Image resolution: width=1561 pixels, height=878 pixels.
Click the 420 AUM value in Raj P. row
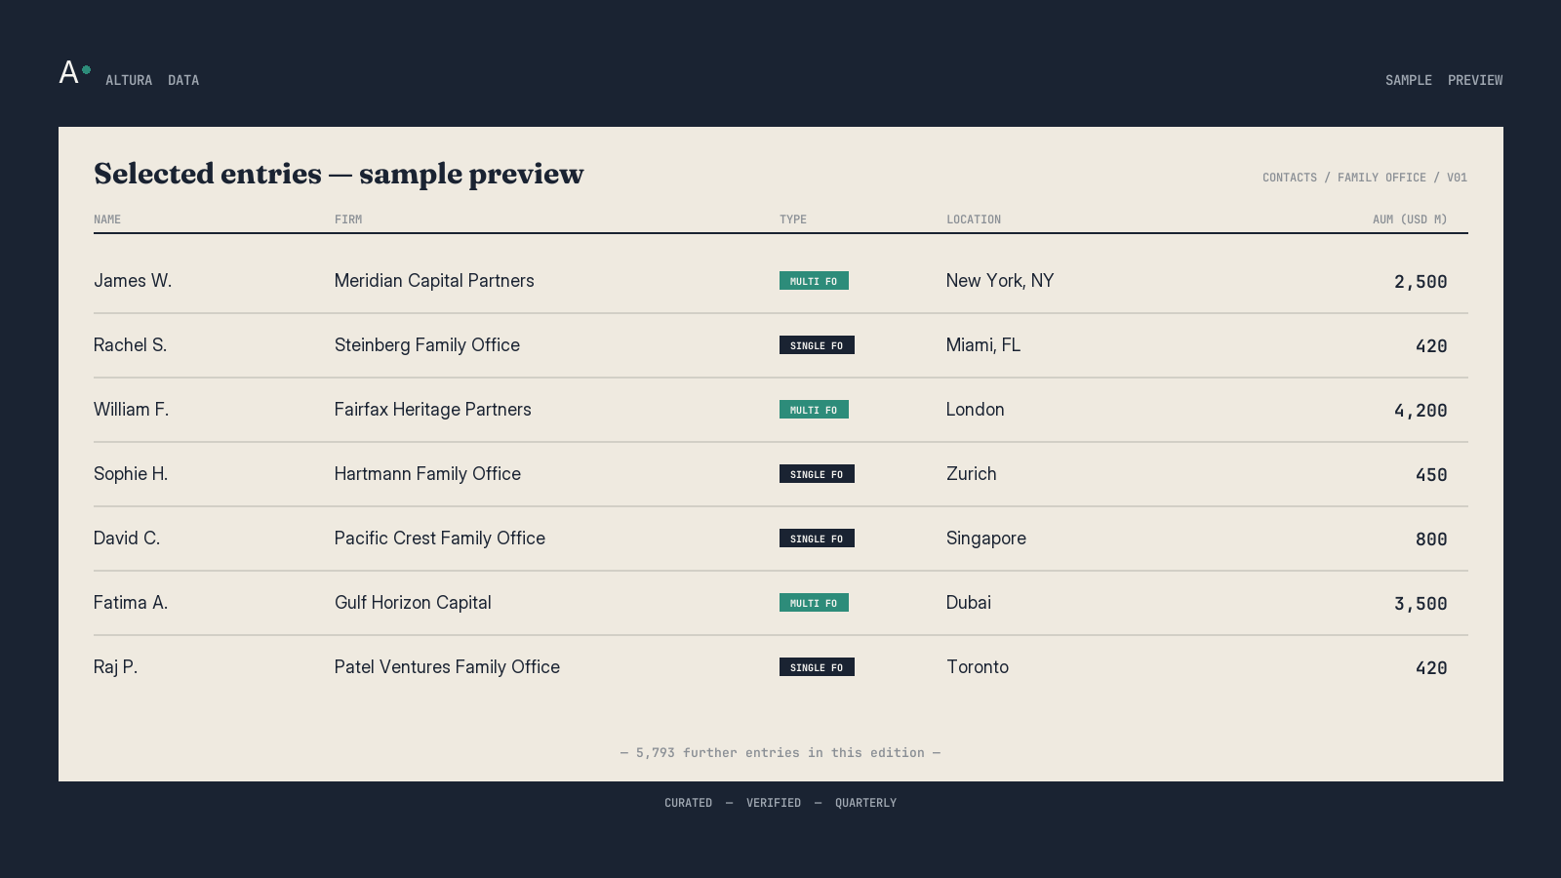(x=1431, y=668)
